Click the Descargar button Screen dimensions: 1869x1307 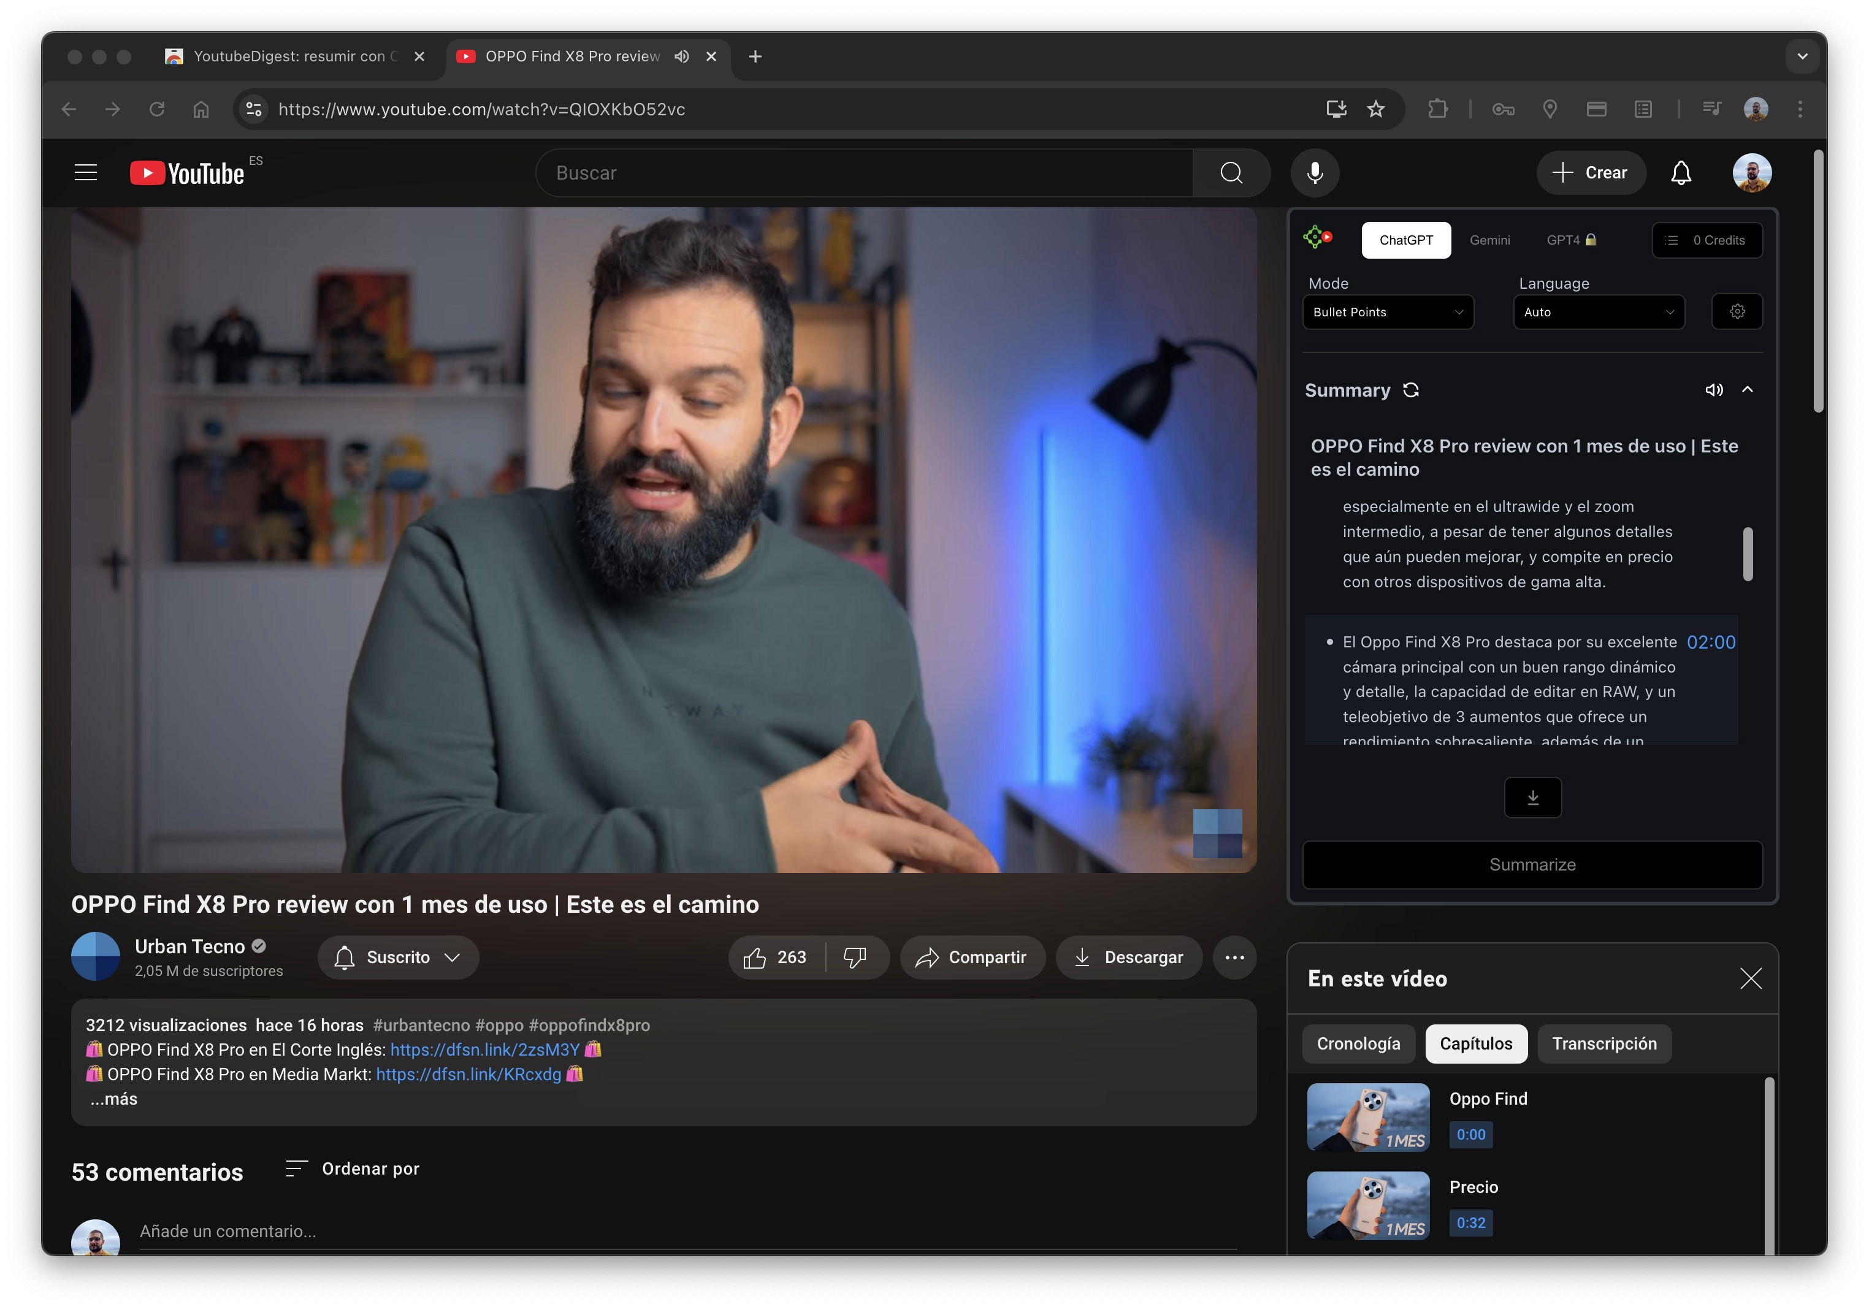(x=1128, y=958)
